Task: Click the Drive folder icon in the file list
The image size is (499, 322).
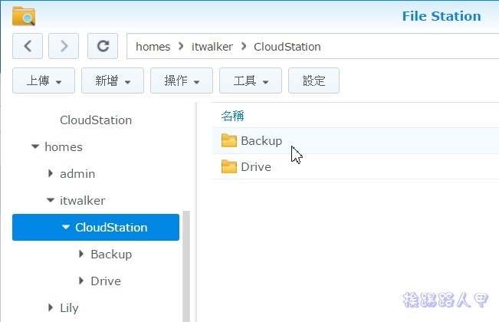Action: [x=229, y=166]
